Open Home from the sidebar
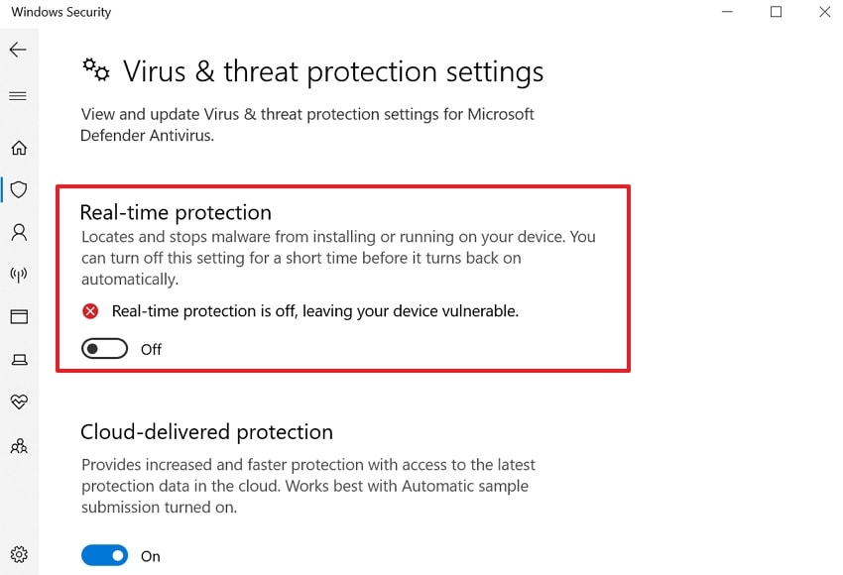 tap(18, 147)
